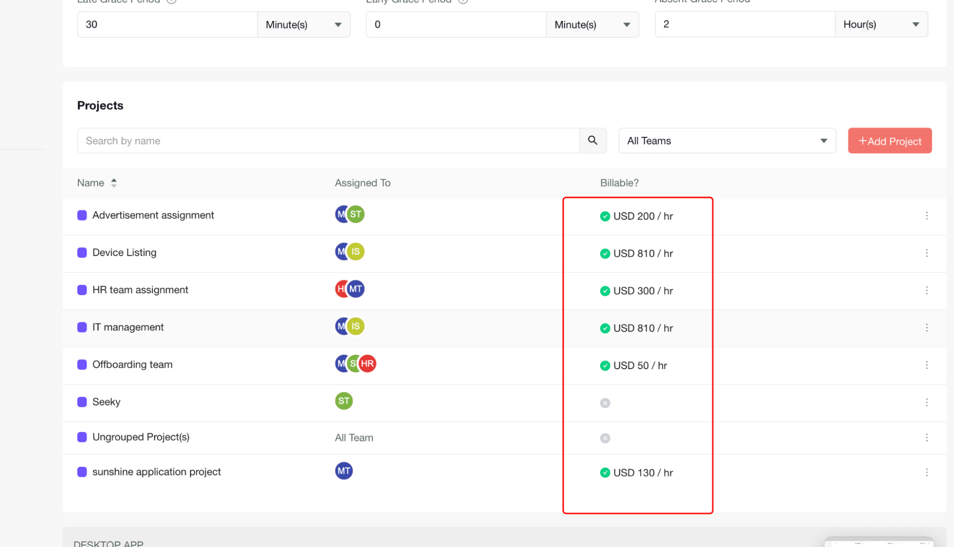Viewport: 954px width, 547px height.
Task: Expand the All Teams filter dropdown
Action: point(727,141)
